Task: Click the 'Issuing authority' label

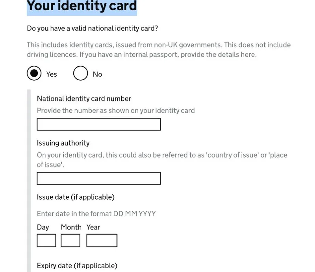Action: 63,143
